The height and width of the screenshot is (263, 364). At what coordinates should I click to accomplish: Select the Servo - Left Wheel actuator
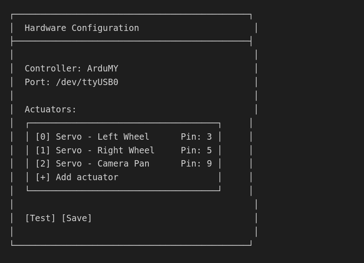[101, 137]
